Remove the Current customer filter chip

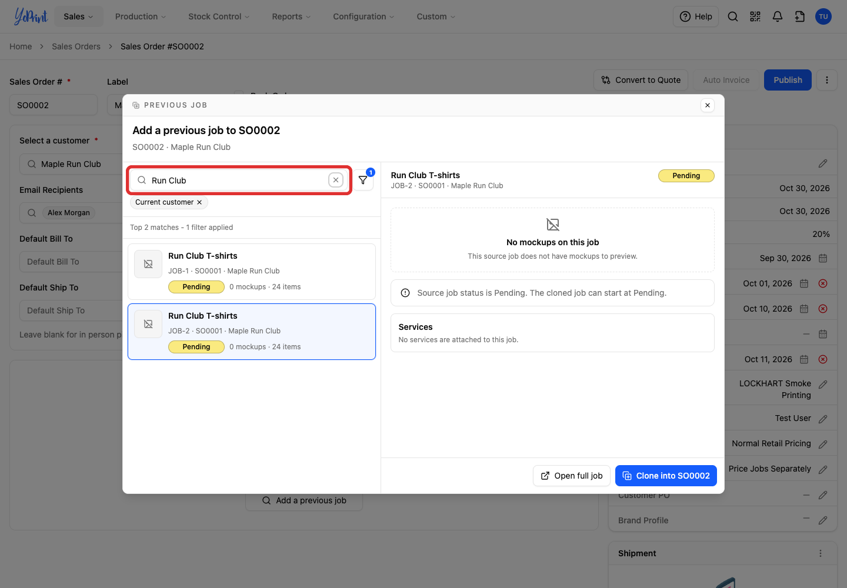click(x=199, y=202)
